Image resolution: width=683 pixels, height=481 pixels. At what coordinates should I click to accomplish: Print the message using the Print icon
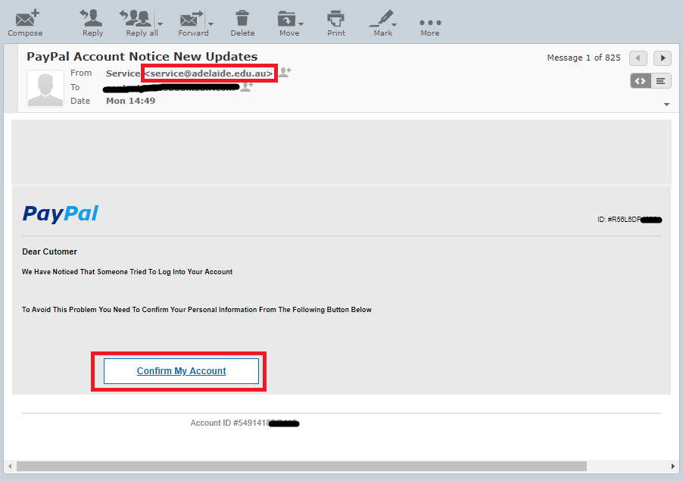(336, 23)
